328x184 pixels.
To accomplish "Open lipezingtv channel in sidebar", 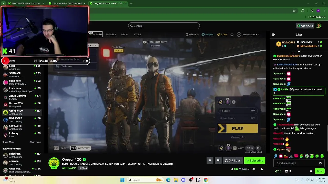I will click(22, 82).
